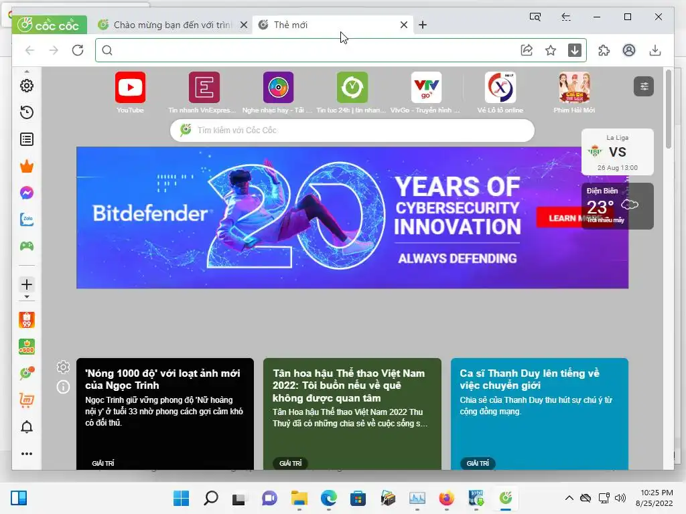Open the orange crown sidebar icon
686x514 pixels.
[27, 166]
